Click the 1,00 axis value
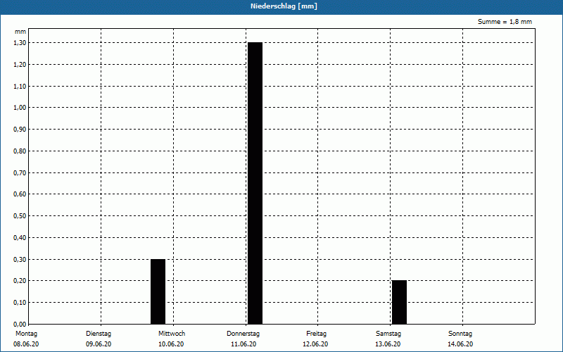 (x=20, y=108)
